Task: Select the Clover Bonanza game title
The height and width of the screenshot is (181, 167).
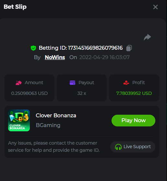Action: 56,115
